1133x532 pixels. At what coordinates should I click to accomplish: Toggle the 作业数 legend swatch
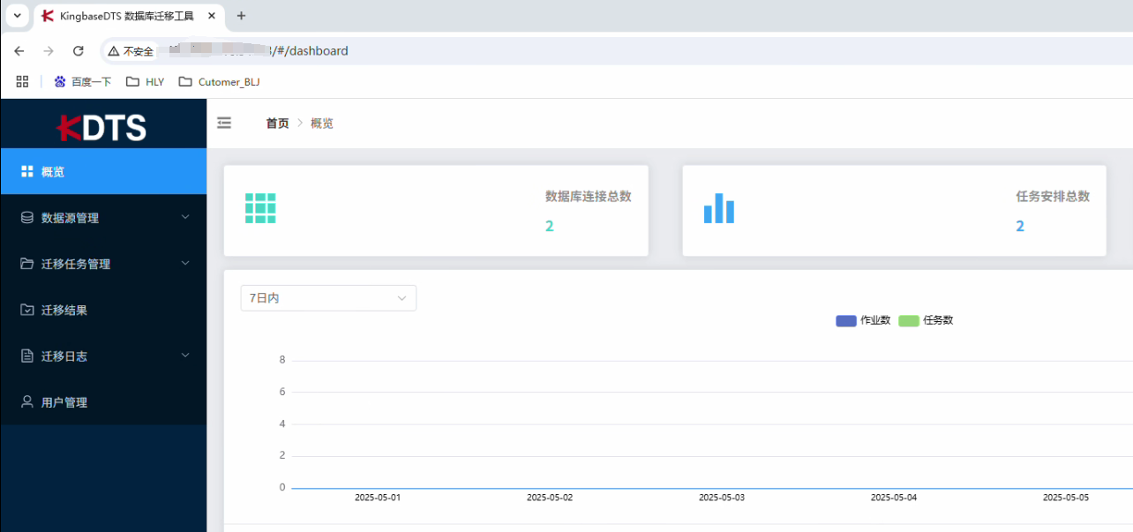pos(846,320)
